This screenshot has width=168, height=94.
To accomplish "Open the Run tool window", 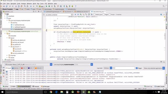I will pyautogui.click(x=6, y=86).
